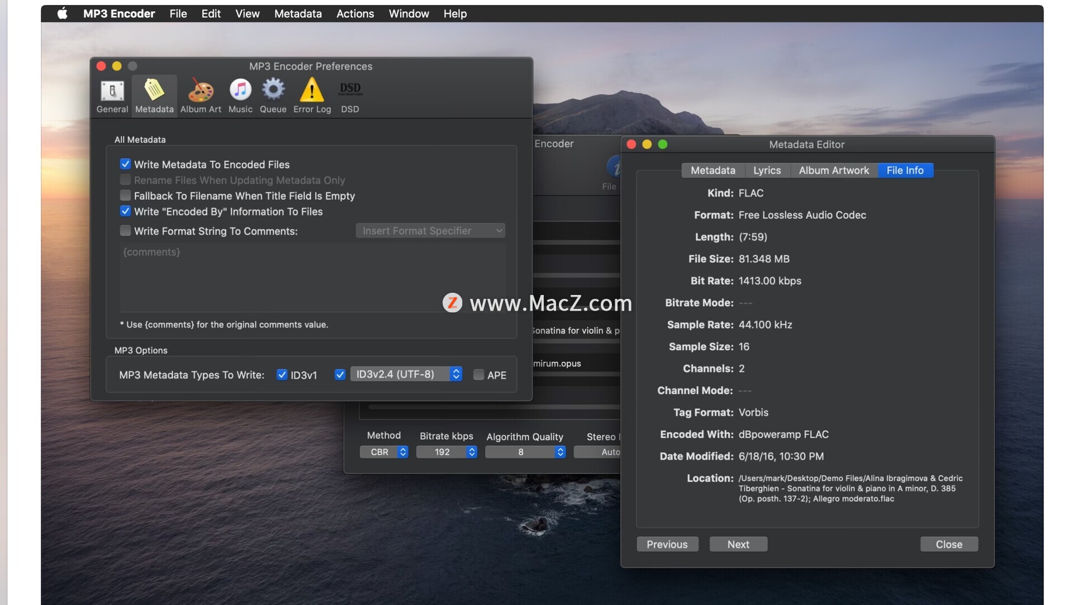Switch to the Queue preferences pane
The image size is (1073, 605).
[x=273, y=96]
